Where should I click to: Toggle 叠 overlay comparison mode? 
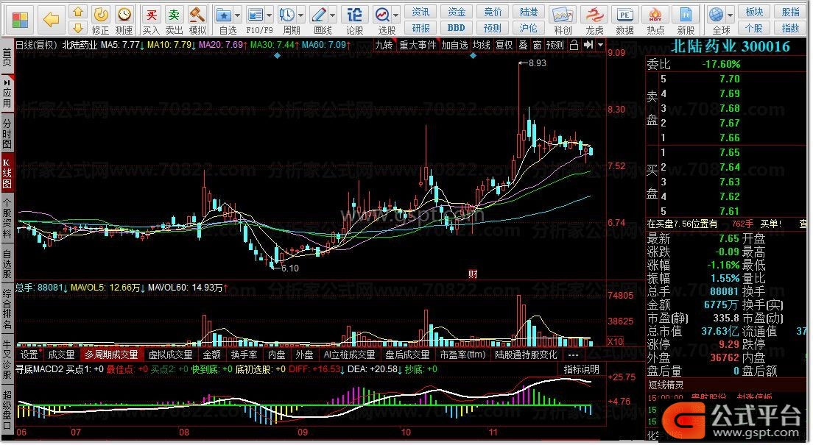tap(523, 45)
